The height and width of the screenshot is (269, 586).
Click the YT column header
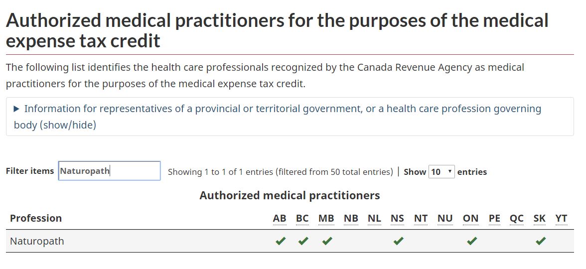click(x=561, y=218)
